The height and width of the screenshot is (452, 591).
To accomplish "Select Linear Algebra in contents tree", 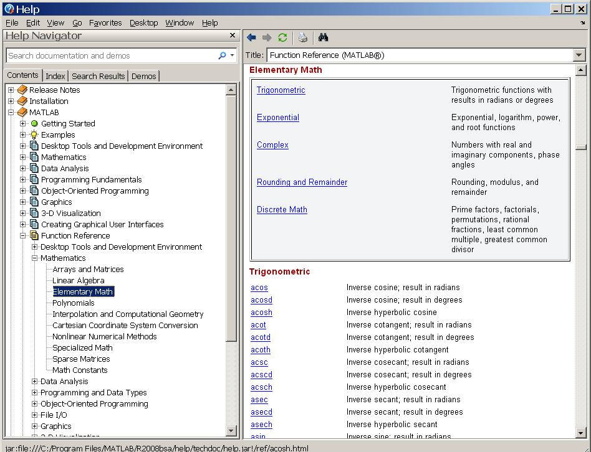I will click(79, 280).
